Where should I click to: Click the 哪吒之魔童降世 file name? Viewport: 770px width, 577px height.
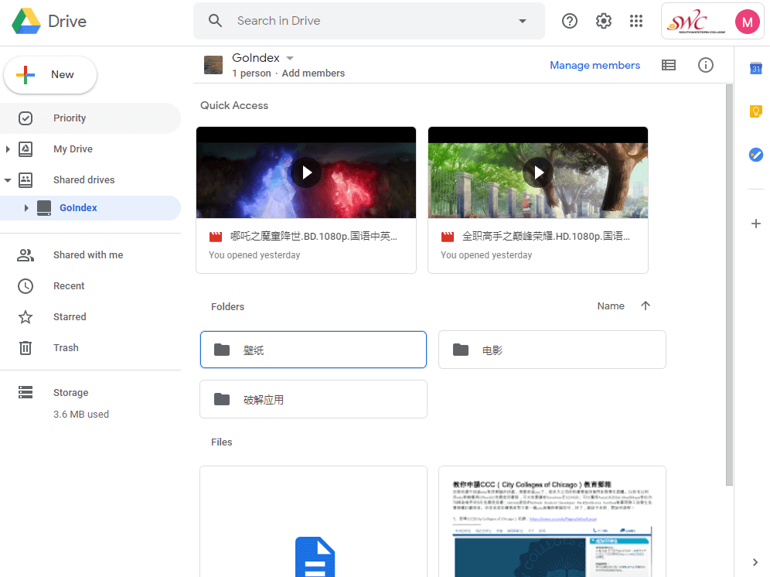(x=314, y=237)
